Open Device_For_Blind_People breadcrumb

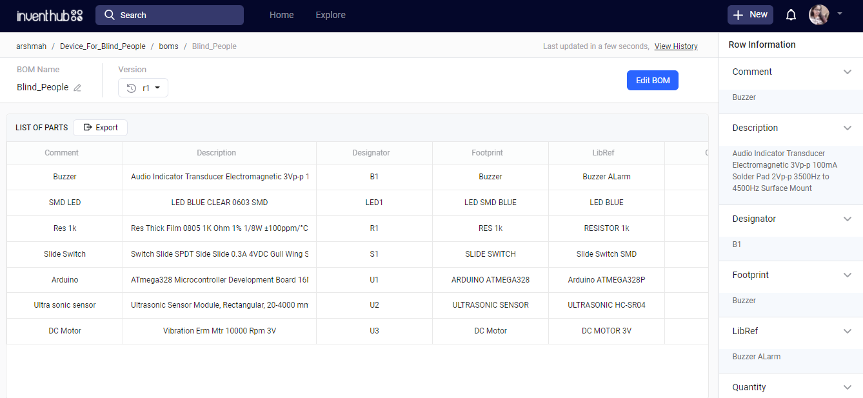(103, 46)
